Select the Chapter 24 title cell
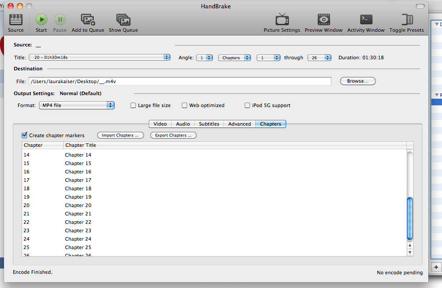Screen dimensions: 442x288 (x=78, y=239)
